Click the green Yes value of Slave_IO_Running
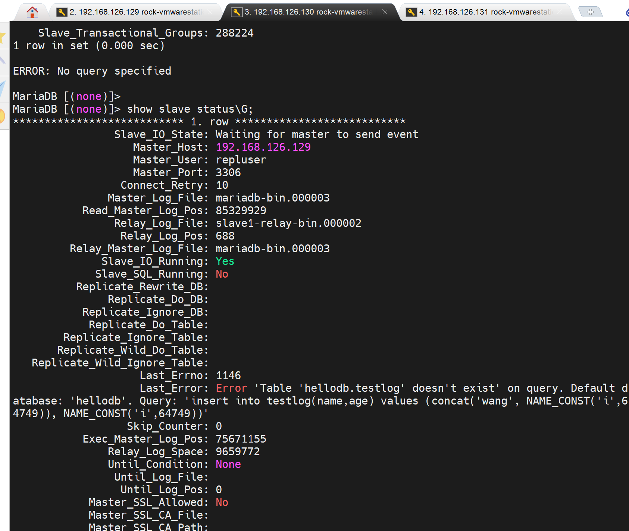 [225, 261]
